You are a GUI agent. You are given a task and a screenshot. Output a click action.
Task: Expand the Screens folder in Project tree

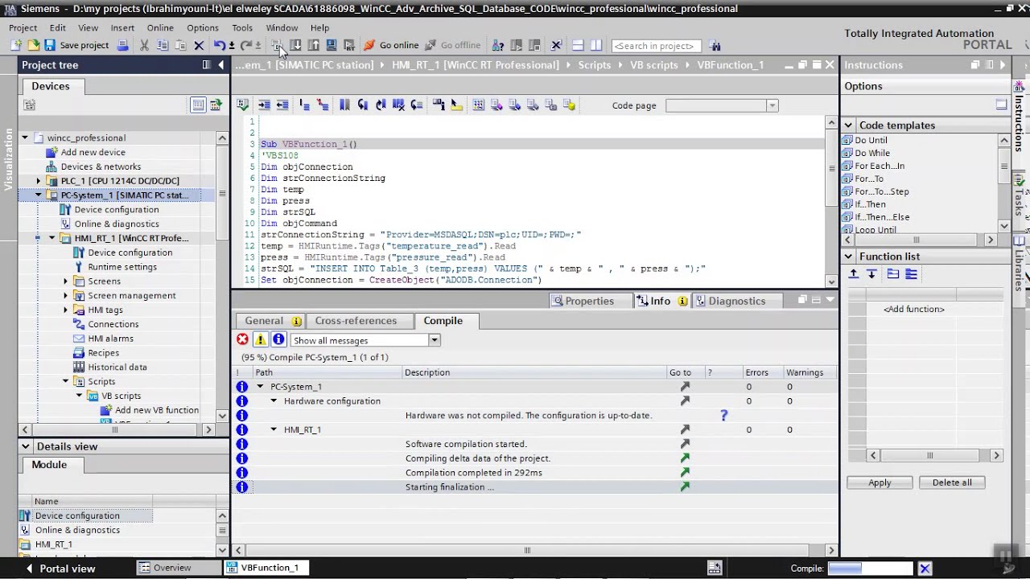(x=66, y=281)
